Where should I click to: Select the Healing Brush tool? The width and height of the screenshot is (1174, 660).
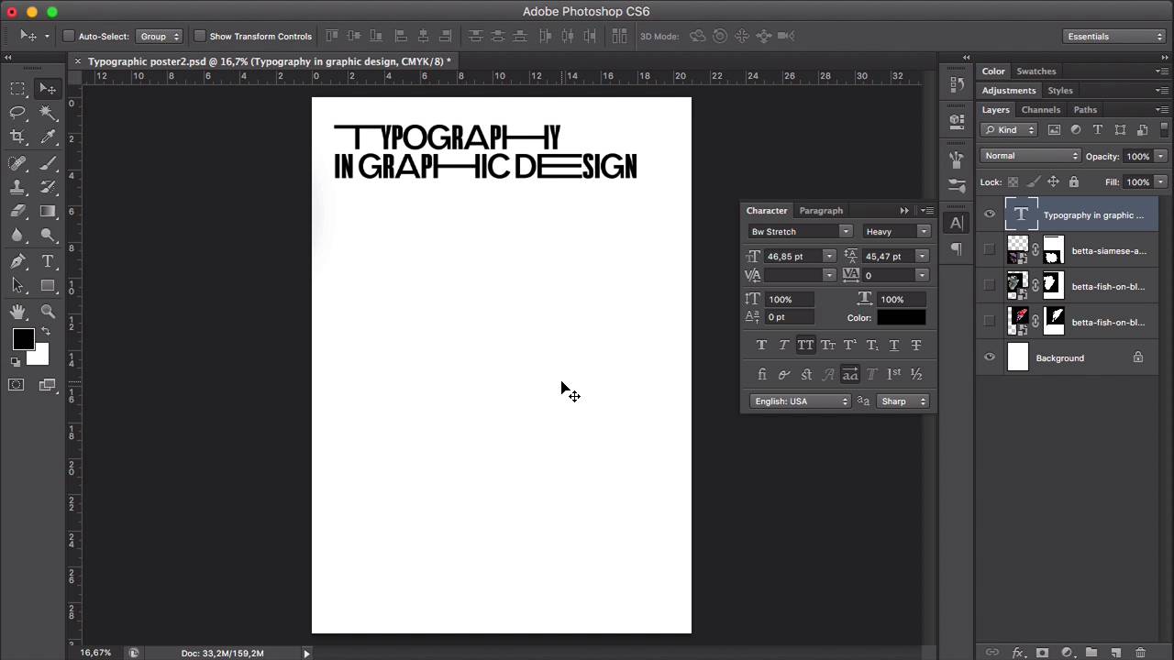pos(17,163)
